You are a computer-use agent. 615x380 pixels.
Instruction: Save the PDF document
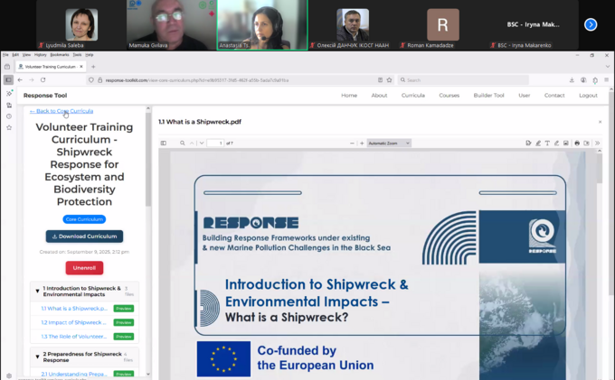click(x=586, y=144)
